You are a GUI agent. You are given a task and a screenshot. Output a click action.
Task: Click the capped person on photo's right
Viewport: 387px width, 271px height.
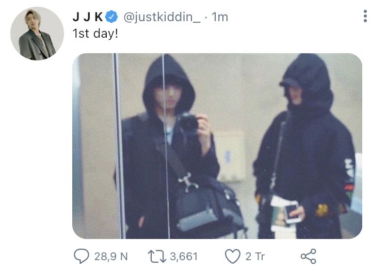[306, 146]
